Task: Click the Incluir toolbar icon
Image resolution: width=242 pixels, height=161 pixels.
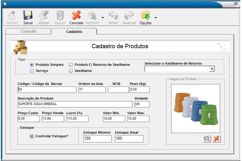Action: [12, 15]
